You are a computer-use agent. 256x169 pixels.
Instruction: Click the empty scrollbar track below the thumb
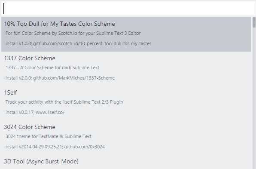click(254, 98)
